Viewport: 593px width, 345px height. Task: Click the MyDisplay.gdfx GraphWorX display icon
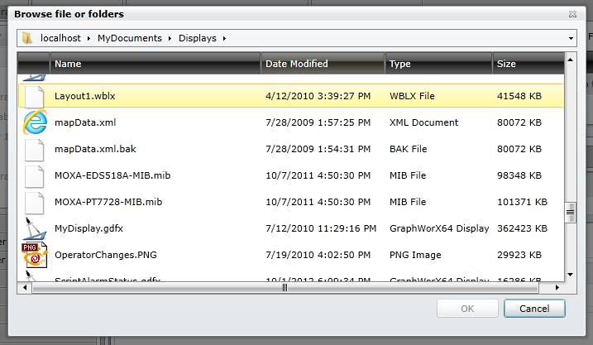pyautogui.click(x=34, y=228)
